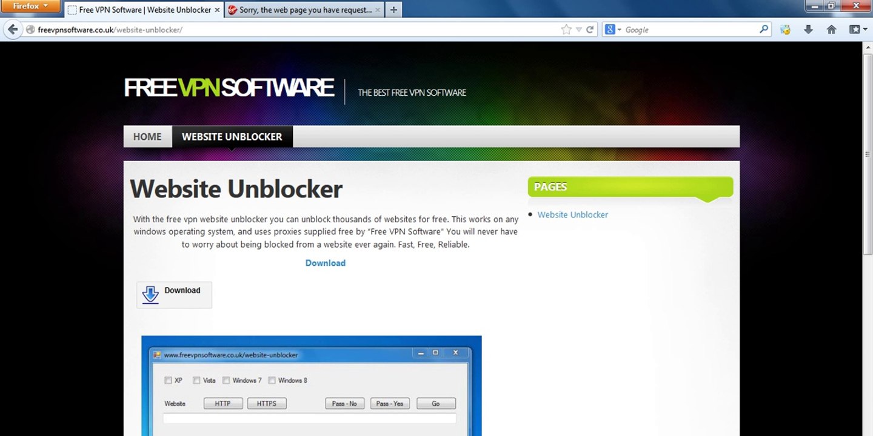The height and width of the screenshot is (436, 873).
Task: Click the scrollbar up arrow
Action: tap(868, 47)
